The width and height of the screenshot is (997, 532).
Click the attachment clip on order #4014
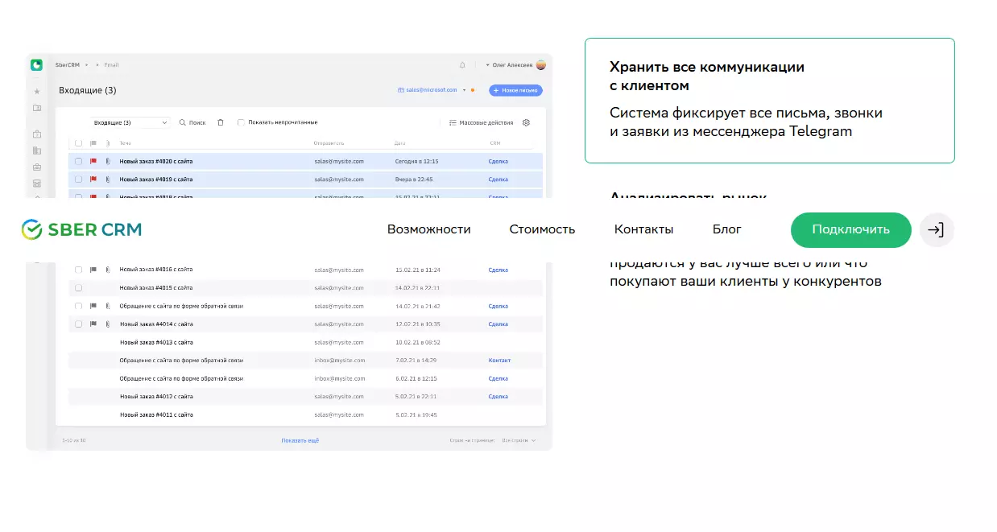tap(107, 324)
